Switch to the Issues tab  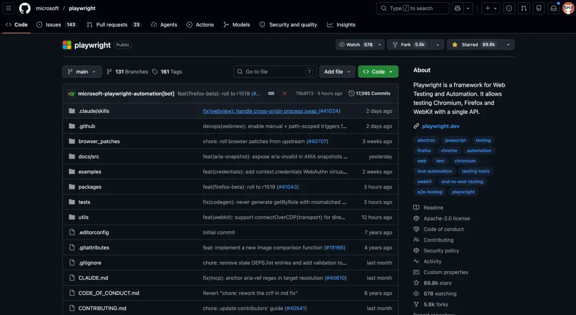(57, 24)
